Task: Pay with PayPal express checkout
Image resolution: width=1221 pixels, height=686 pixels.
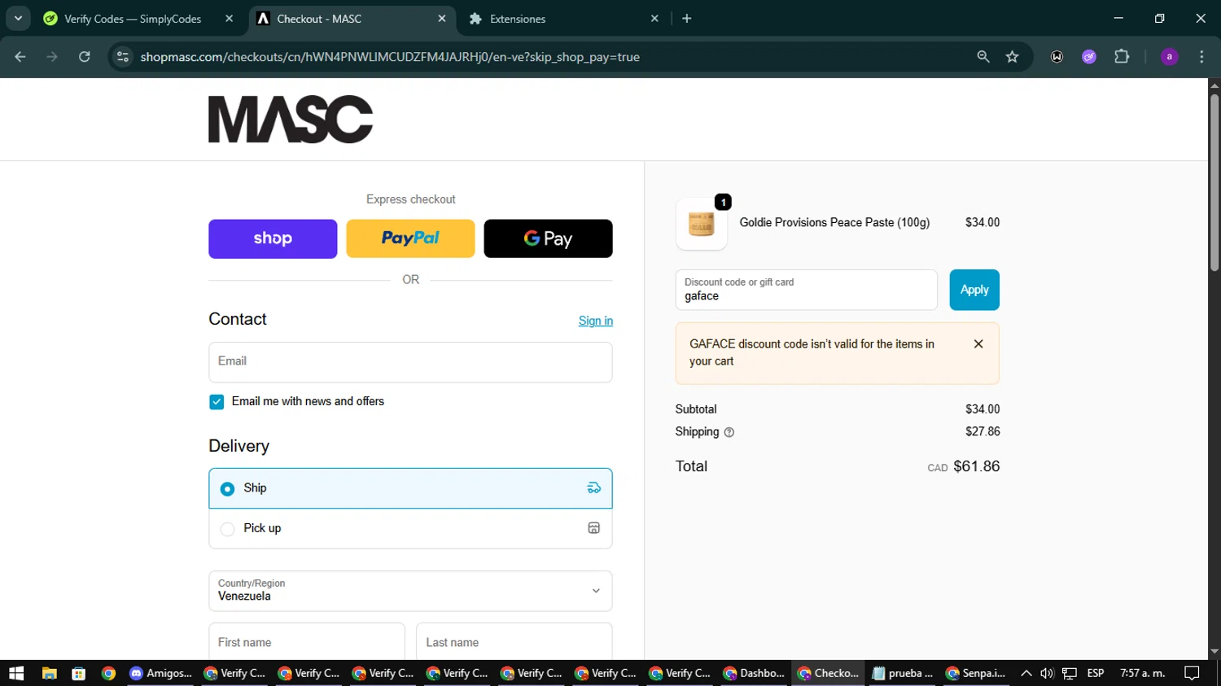Action: (x=410, y=238)
